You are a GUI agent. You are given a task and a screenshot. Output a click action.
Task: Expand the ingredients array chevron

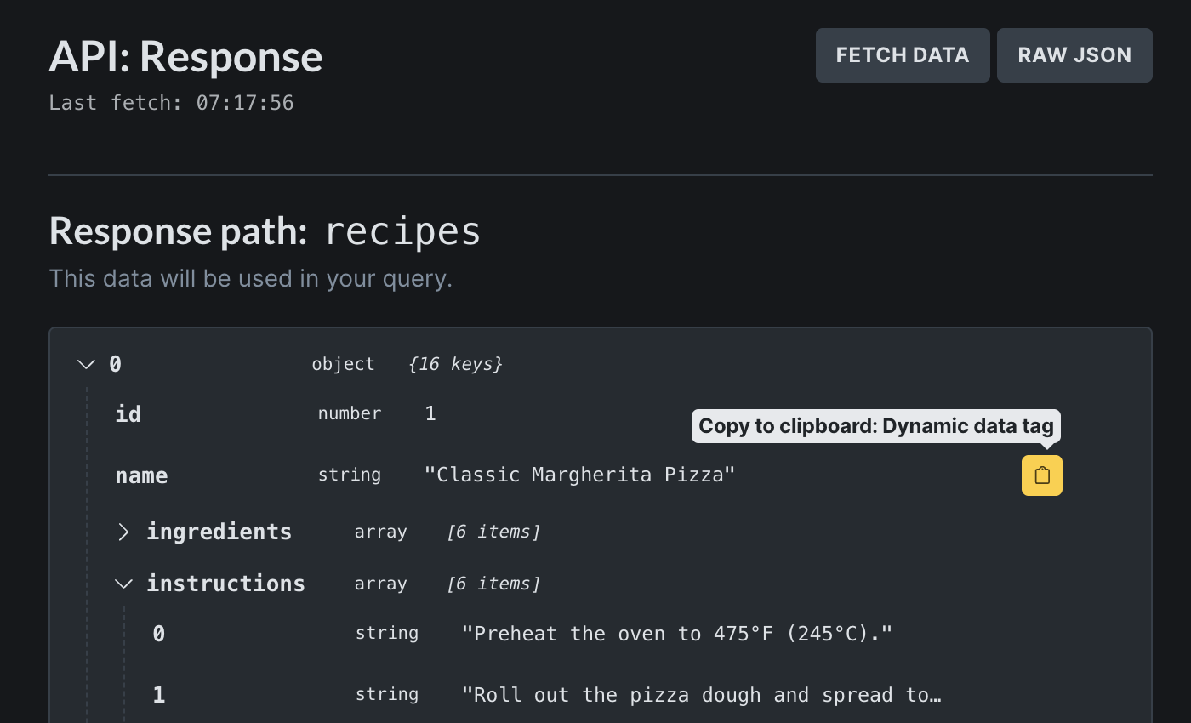click(123, 532)
